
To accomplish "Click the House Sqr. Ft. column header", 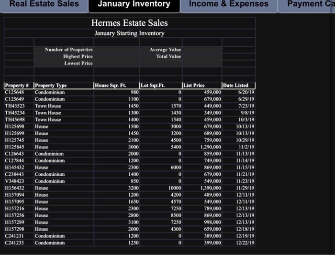I will 117,85.
